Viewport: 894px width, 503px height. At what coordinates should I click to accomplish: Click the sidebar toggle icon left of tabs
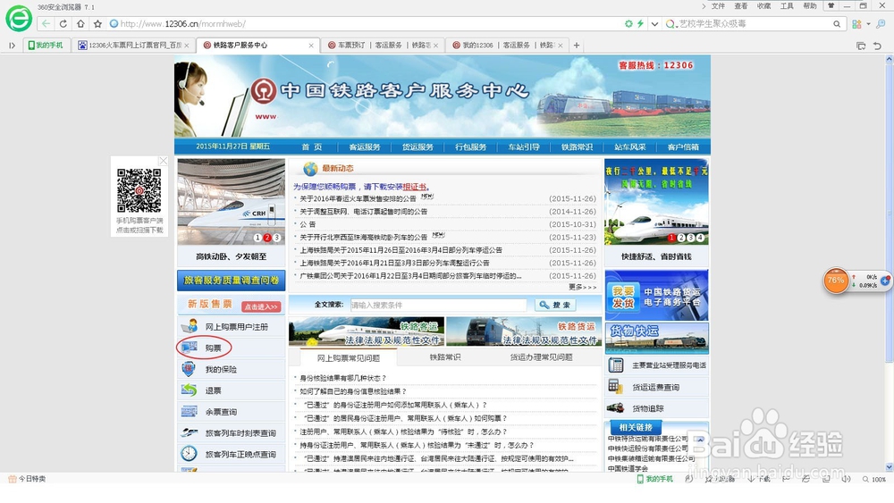click(x=12, y=45)
